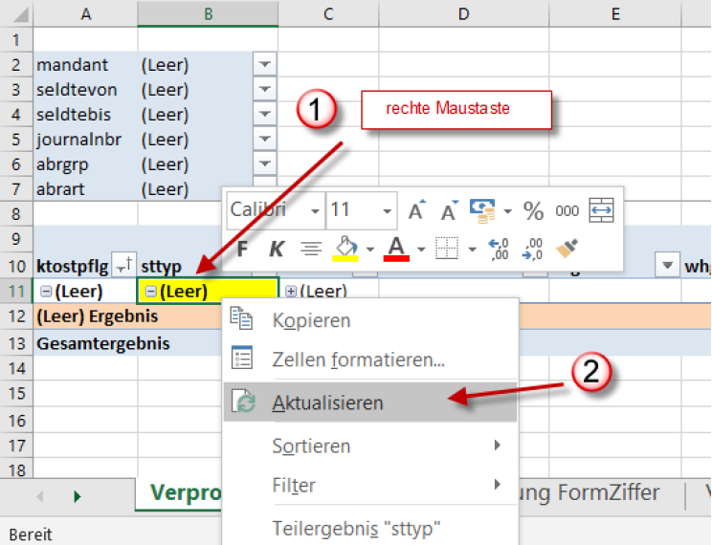Apply accounting number format icon
The height and width of the screenshot is (545, 712).
[482, 210]
